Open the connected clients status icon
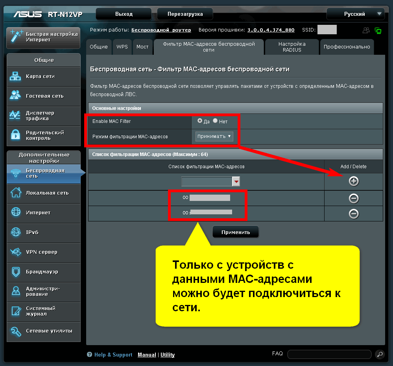This screenshot has width=393, height=366. tap(366, 30)
